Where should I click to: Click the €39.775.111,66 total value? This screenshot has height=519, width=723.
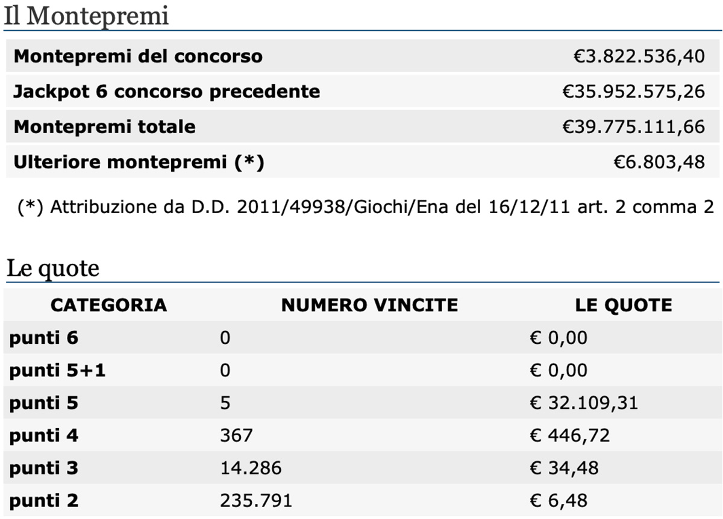pyautogui.click(x=633, y=127)
